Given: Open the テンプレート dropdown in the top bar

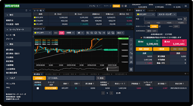Looking at the screenshot, I should pos(94,6).
